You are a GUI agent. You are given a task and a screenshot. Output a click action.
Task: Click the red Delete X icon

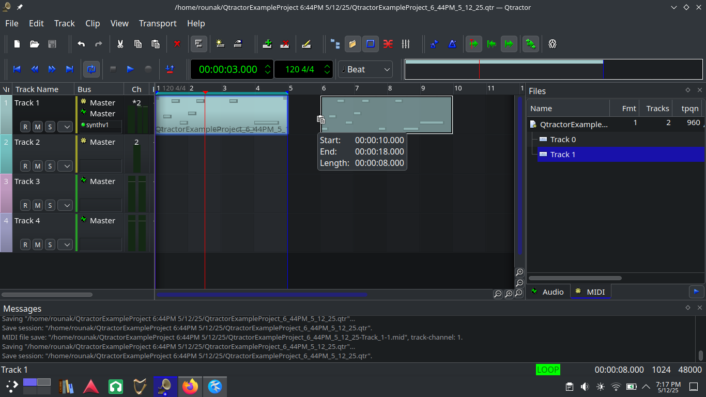pyautogui.click(x=177, y=44)
